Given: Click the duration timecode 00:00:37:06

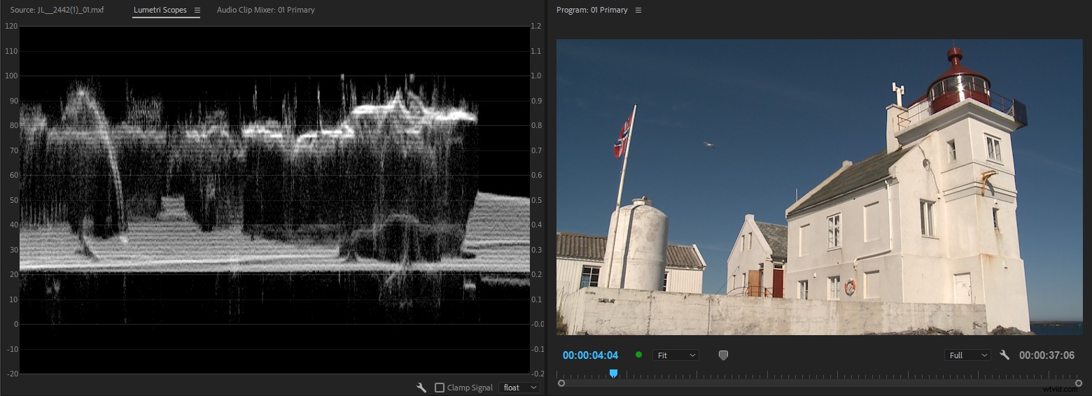Looking at the screenshot, I should coord(1046,355).
